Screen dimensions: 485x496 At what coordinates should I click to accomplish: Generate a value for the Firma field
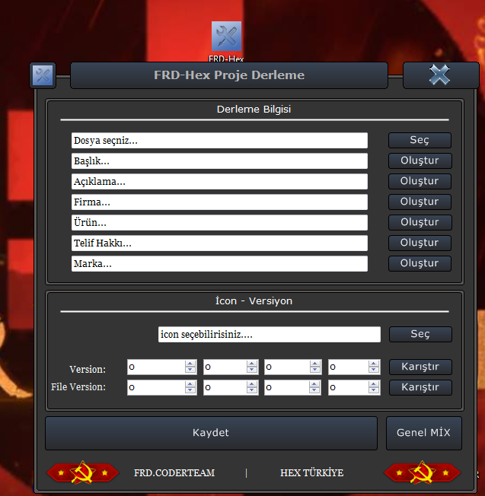point(420,202)
